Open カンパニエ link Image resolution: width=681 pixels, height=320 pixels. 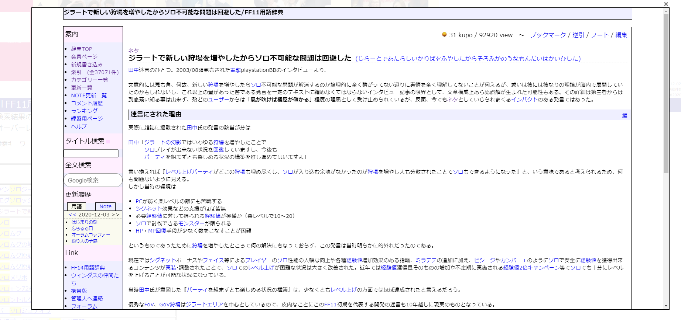click(x=514, y=260)
